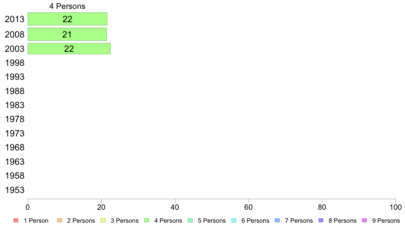The height and width of the screenshot is (251, 405).
Task: Click the 40 tick on the x-axis
Action: [175, 207]
